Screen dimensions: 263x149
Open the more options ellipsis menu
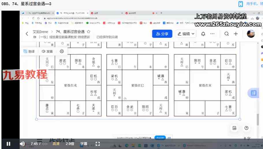[x=212, y=34]
